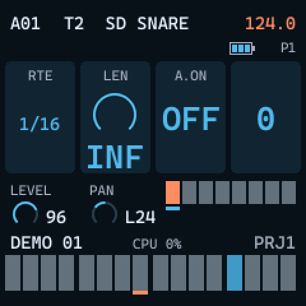The height and width of the screenshot is (306, 306).
Task: Adjust the LEN knob dial
Action: pyautogui.click(x=115, y=112)
